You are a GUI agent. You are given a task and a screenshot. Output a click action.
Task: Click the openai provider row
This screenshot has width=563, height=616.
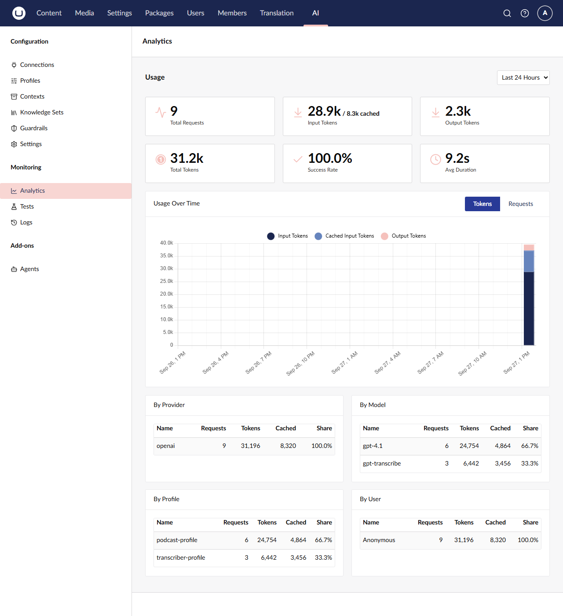244,446
